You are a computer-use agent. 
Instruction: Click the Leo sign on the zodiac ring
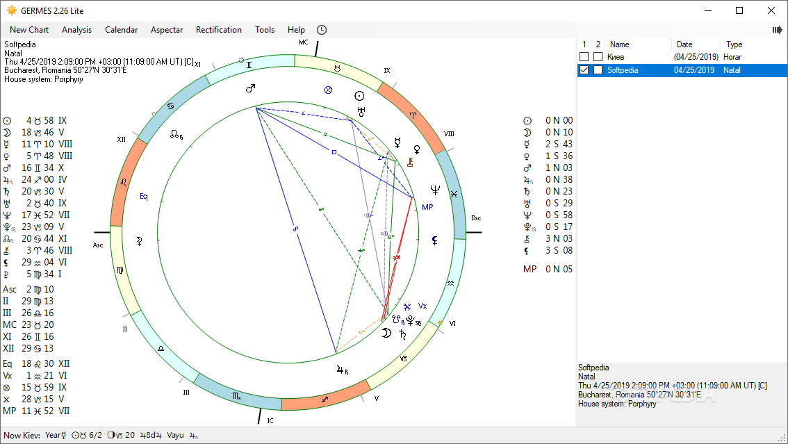(123, 182)
